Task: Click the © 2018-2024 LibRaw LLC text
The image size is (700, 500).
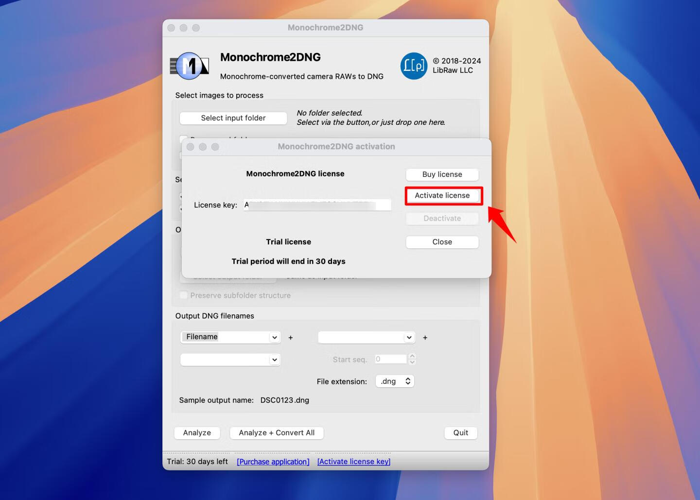Action: tap(457, 66)
